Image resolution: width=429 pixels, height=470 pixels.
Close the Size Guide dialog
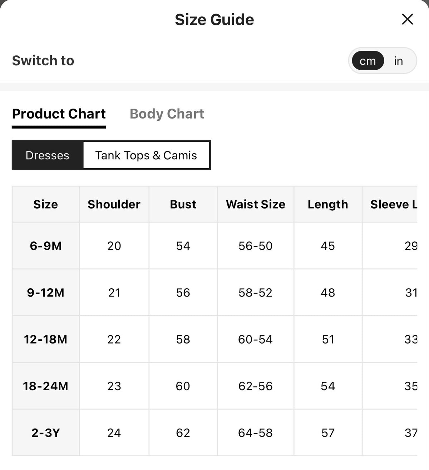coord(408,19)
